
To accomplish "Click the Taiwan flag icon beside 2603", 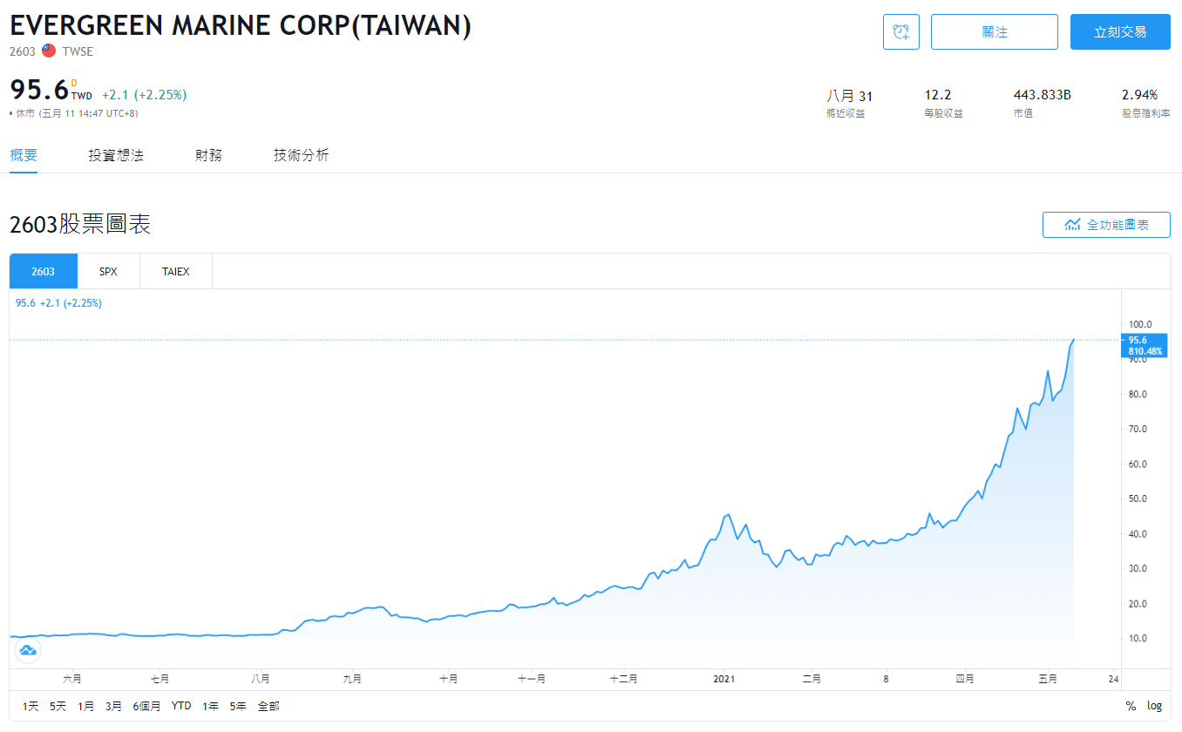I will point(49,51).
